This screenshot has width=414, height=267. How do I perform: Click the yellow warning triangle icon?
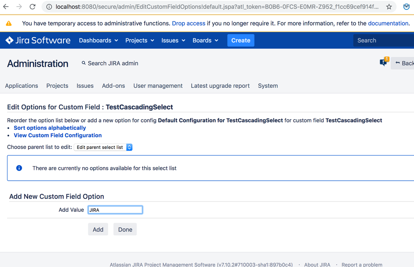[9, 24]
